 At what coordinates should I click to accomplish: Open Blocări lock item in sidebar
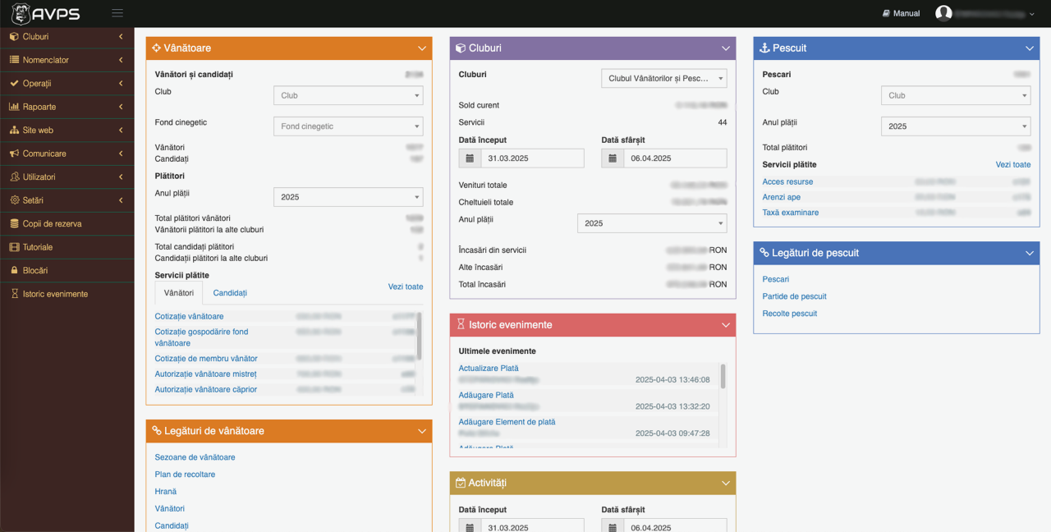[x=34, y=270]
